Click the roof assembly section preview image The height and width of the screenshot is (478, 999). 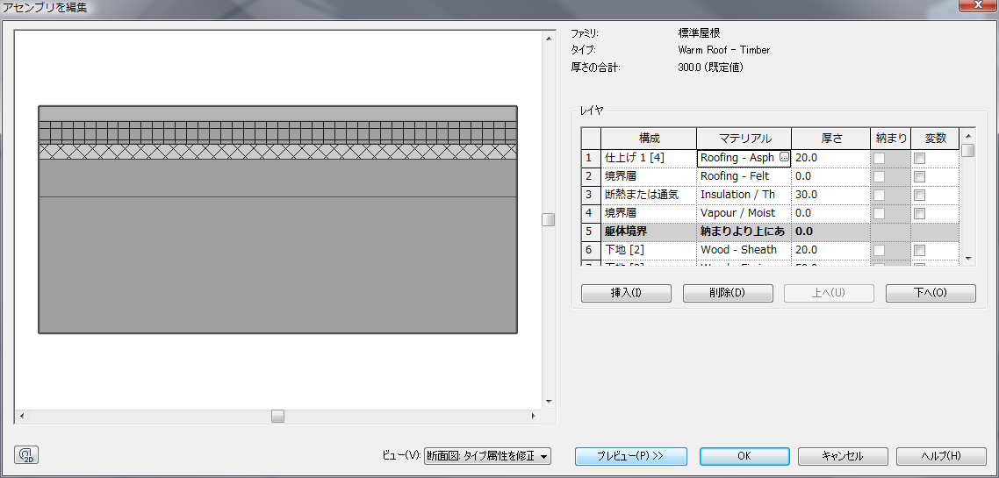277,219
